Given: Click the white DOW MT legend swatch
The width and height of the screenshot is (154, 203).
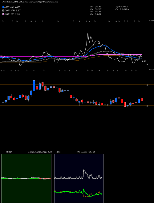Looking at the screenshot, I should point(3,11).
